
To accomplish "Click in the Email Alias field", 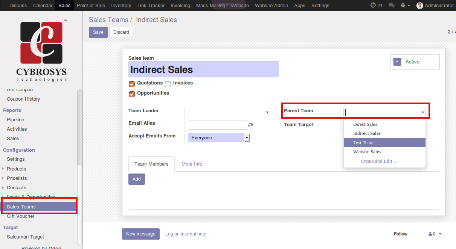I will tap(218, 125).
